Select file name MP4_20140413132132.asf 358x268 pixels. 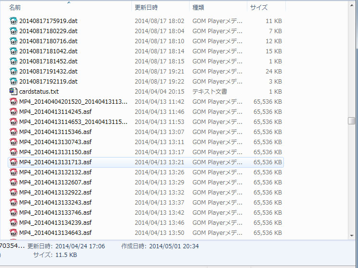click(55, 172)
